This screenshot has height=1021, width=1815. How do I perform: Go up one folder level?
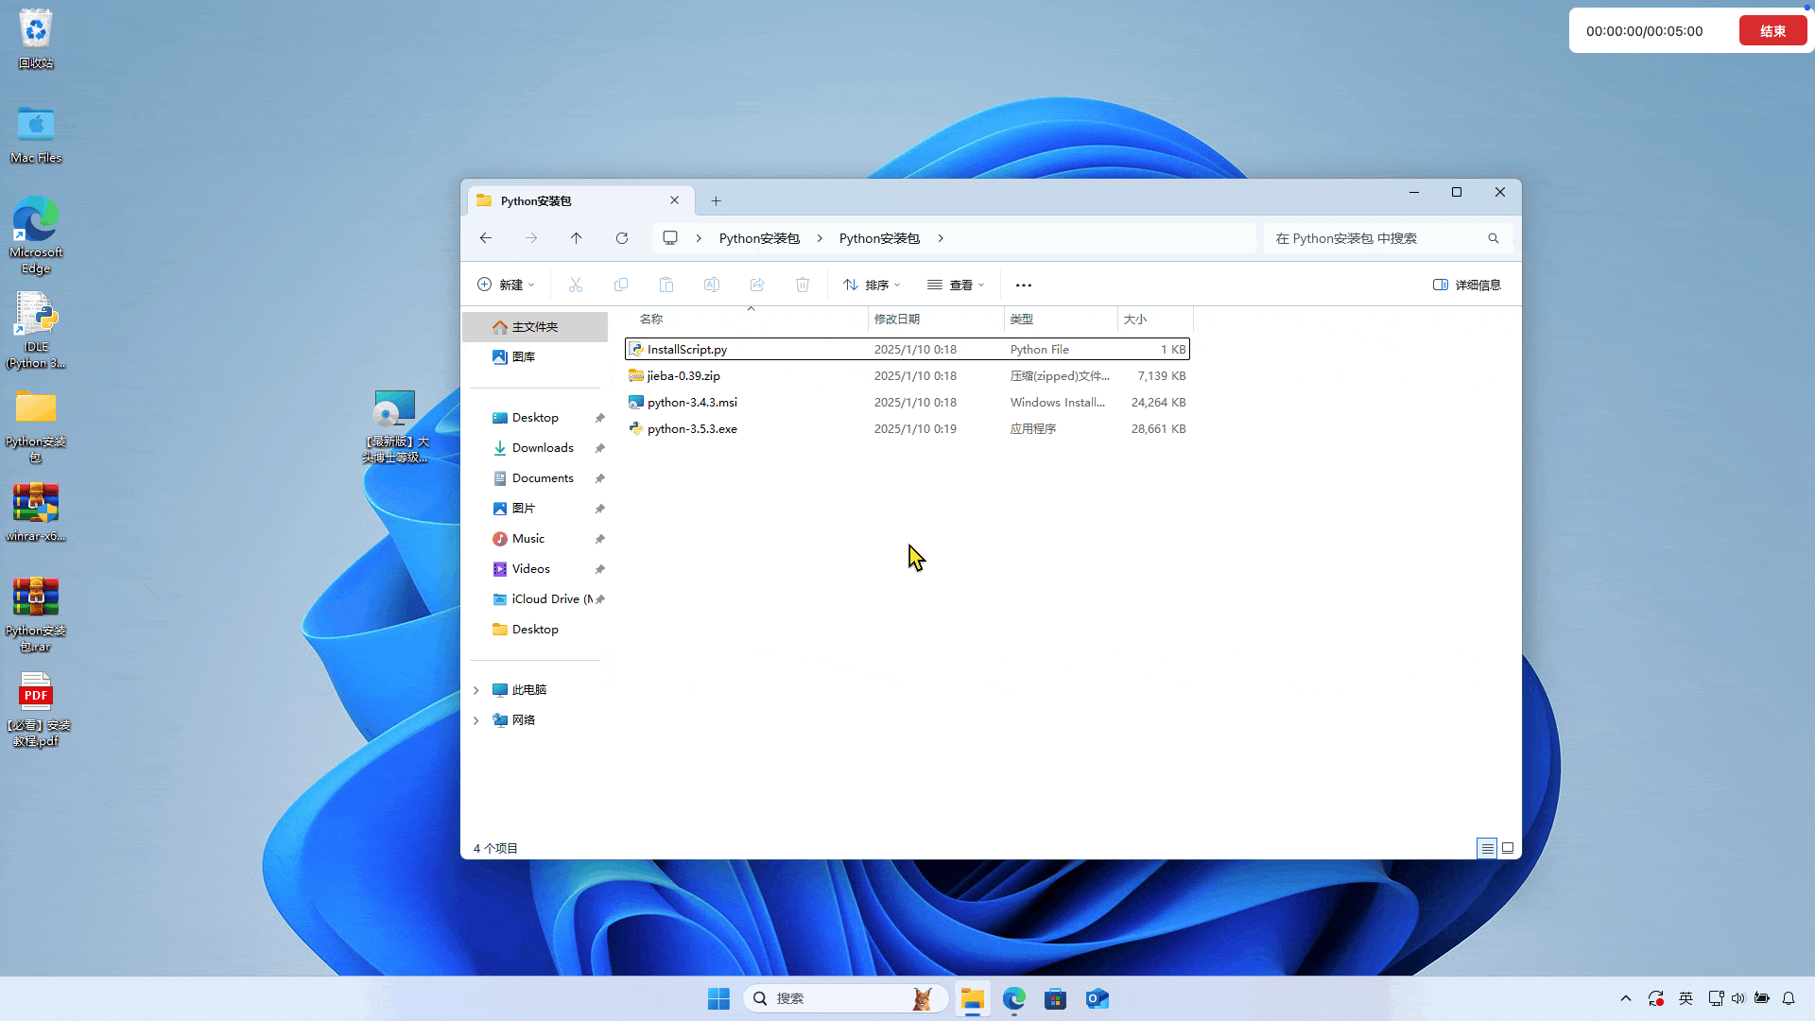click(x=576, y=238)
